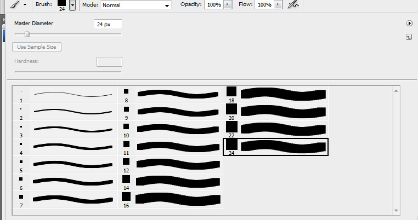Collapse the Brush picker dropdown arrow

click(72, 5)
